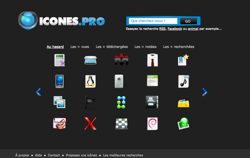This screenshot has height=158, width=250.
Task: Open Les meilleures recherches link
Action: pyautogui.click(x=123, y=155)
